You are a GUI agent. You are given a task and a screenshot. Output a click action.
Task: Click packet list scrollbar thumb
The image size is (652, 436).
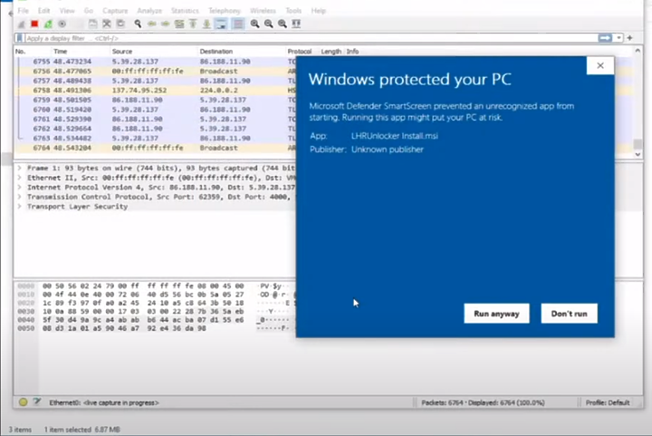point(638,144)
